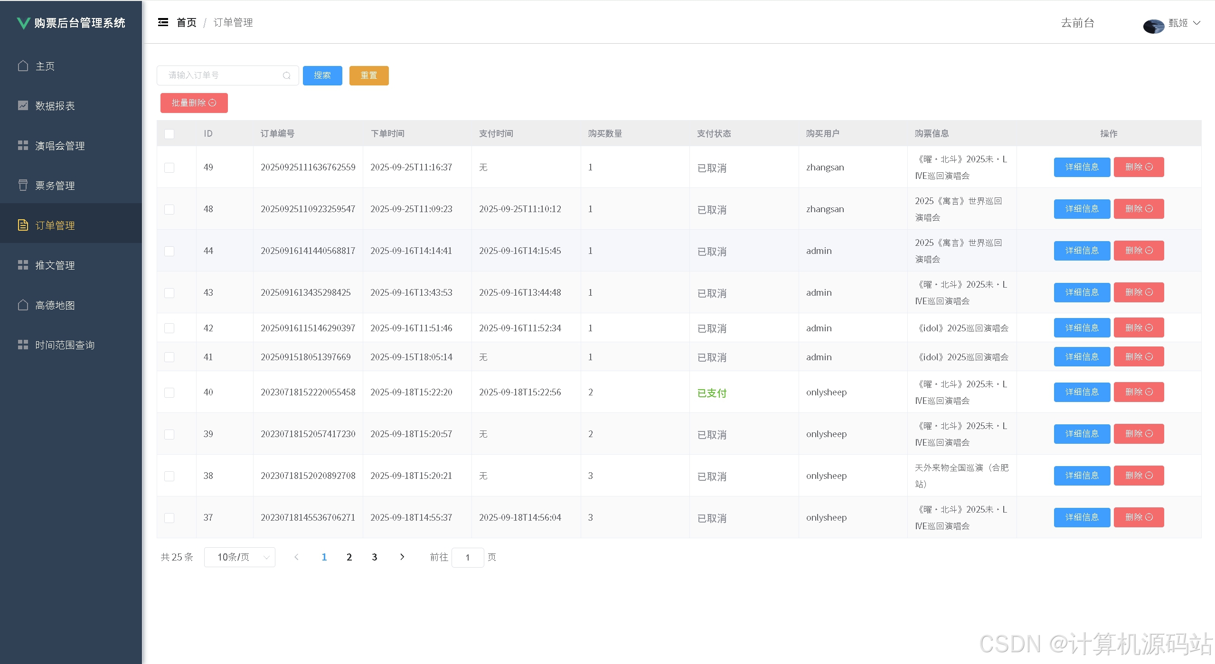This screenshot has width=1215, height=664.
Task: Delete order ID 40 with 删除 button
Action: (x=1139, y=392)
